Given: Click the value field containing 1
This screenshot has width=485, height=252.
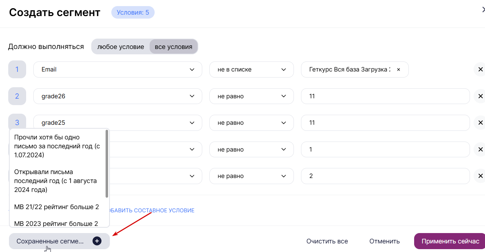Looking at the screenshot, I should click(385, 149).
